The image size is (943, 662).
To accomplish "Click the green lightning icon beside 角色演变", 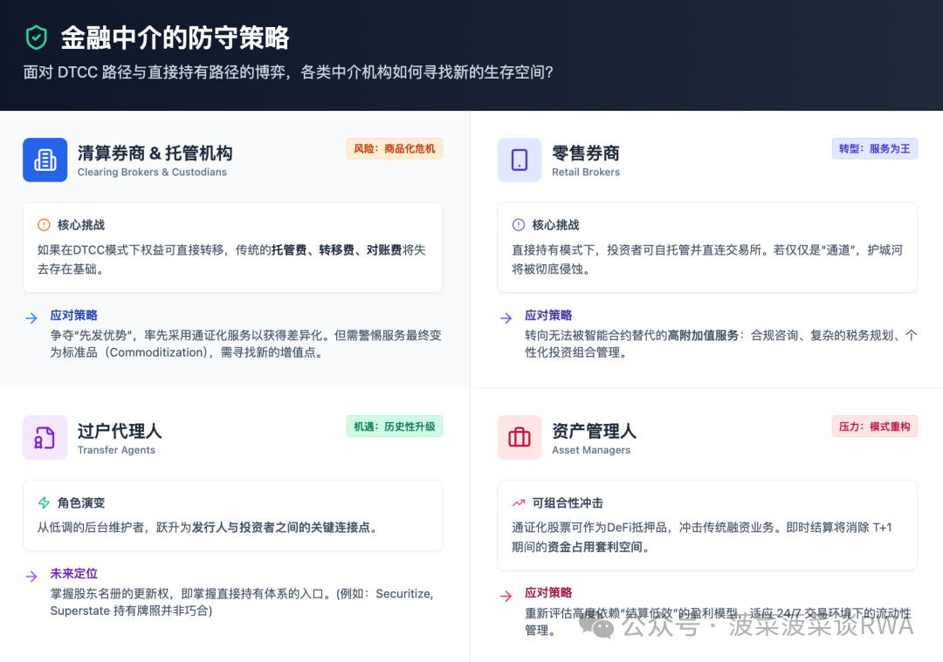I will pyautogui.click(x=44, y=502).
